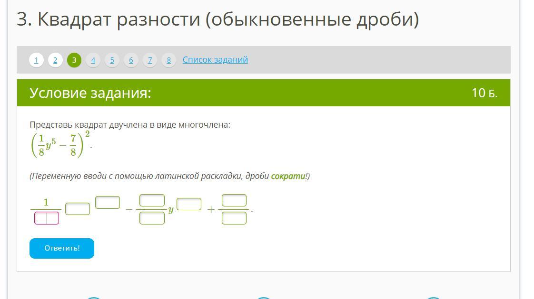534x299 pixels.
Task: Go to task number 2
Action: pos(55,60)
